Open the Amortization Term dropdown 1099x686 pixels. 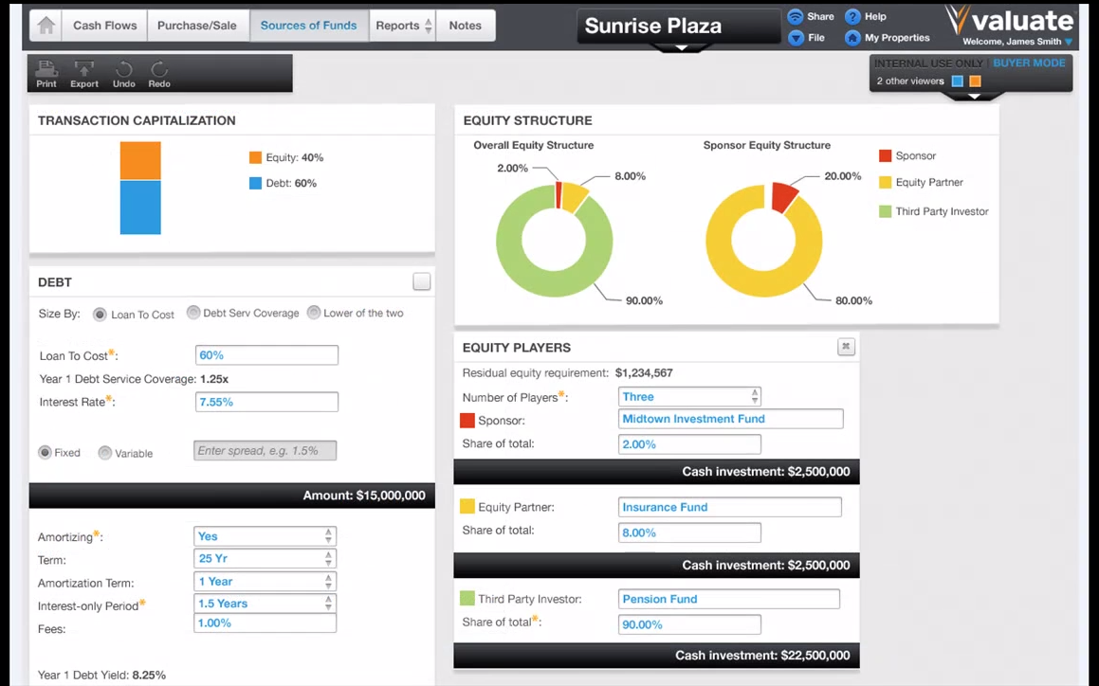[265, 582]
